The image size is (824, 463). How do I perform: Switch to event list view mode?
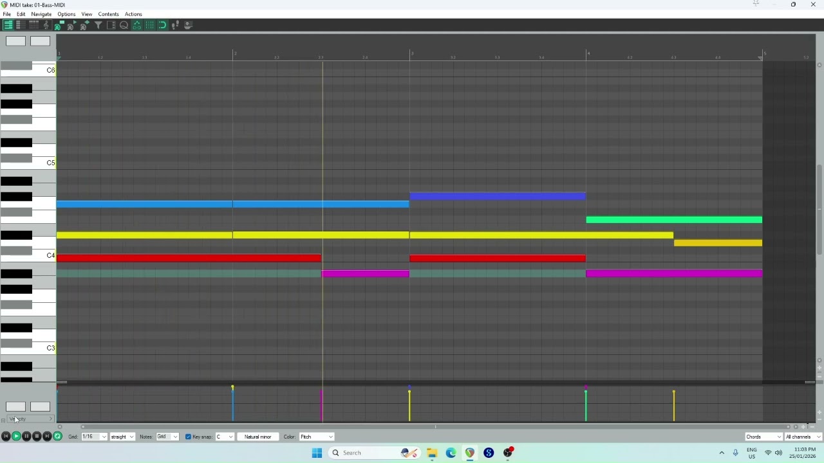click(x=33, y=25)
